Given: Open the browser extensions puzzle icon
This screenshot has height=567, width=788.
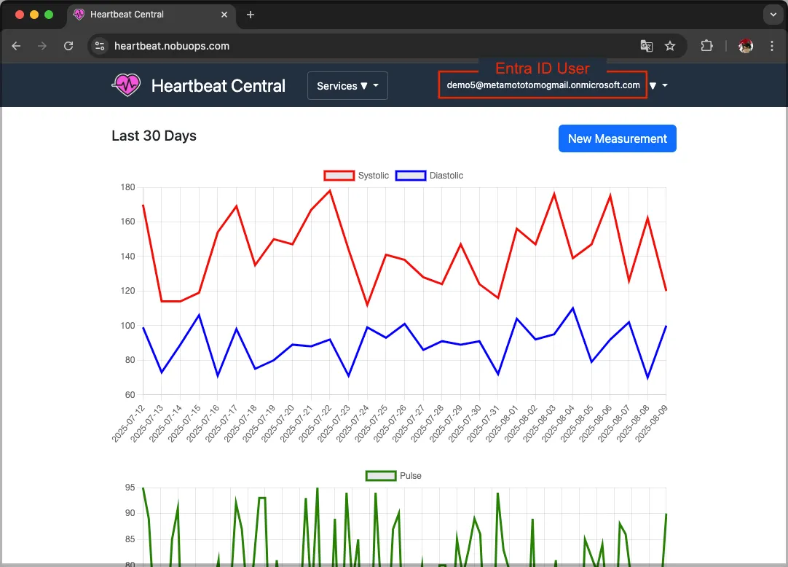Looking at the screenshot, I should coord(706,46).
